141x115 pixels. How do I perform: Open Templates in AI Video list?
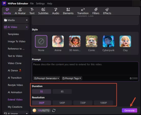[13, 34]
